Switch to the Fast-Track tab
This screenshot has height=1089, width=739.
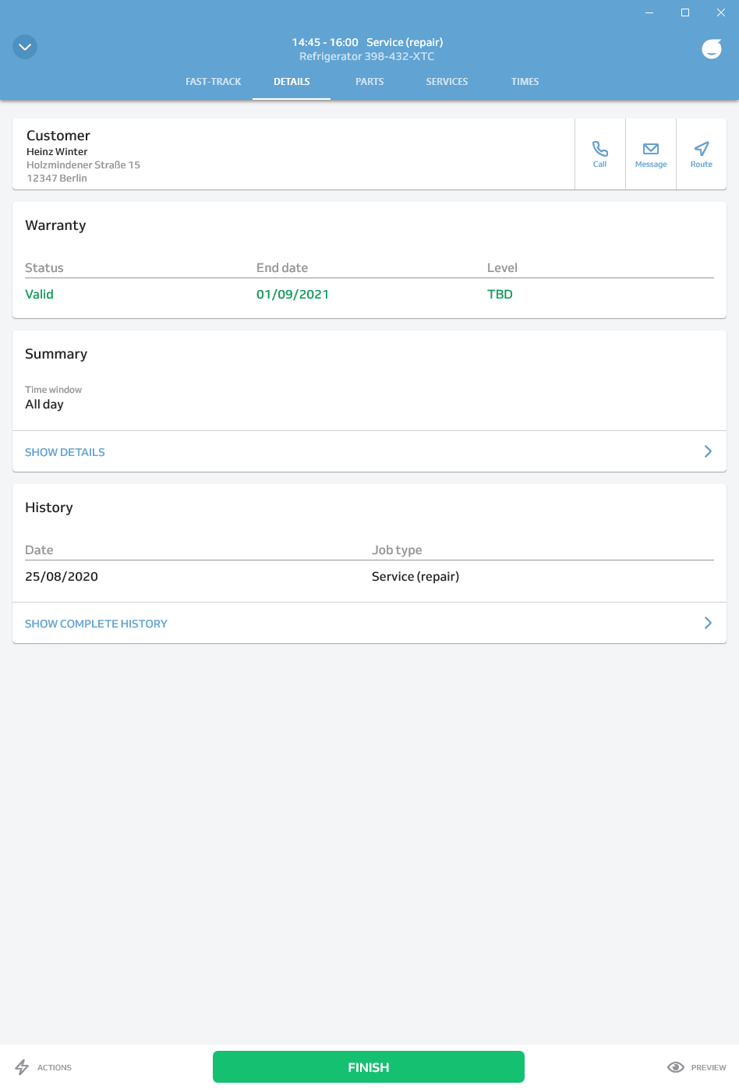pos(213,82)
